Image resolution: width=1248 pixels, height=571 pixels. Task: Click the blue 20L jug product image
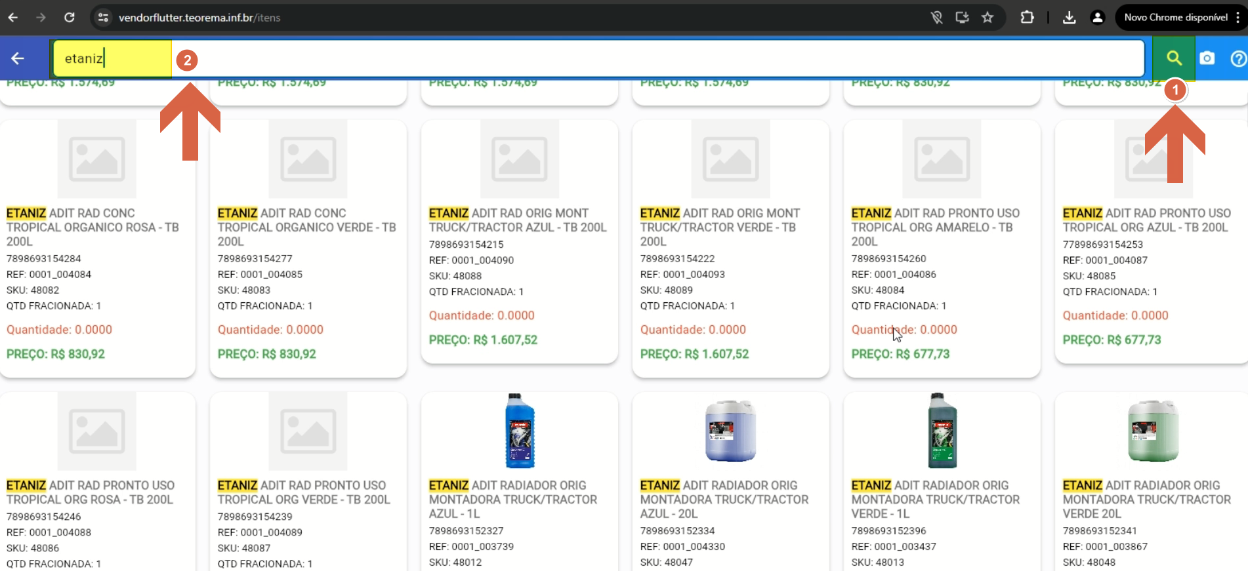(x=731, y=431)
